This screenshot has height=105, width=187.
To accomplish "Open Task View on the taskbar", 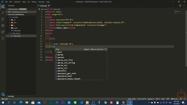I will coord(15,102).
